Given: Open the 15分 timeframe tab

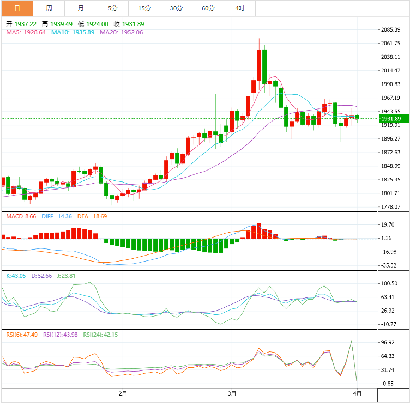Looking at the screenshot, I should click(x=144, y=9).
